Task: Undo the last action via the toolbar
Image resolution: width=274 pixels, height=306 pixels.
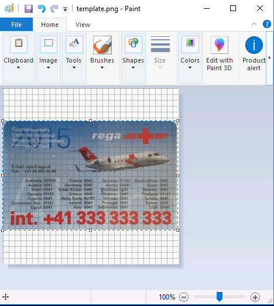Action: (42, 9)
